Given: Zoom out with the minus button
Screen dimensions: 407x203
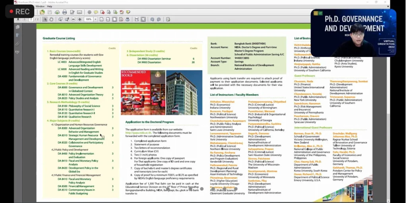Looking at the screenshot, I should pos(73,19).
